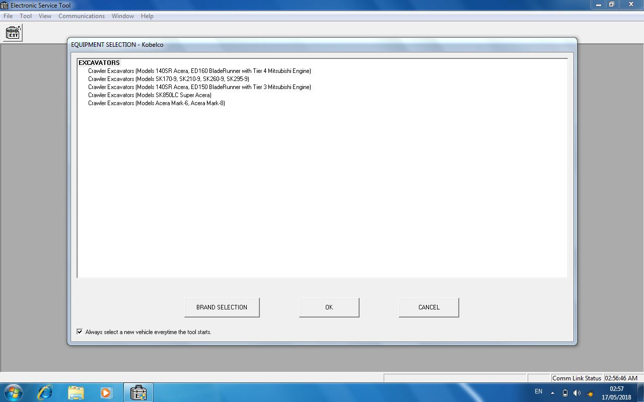The height and width of the screenshot is (402, 644).
Task: Uncheck Always select a new vehicle checkbox
Action: pos(80,332)
